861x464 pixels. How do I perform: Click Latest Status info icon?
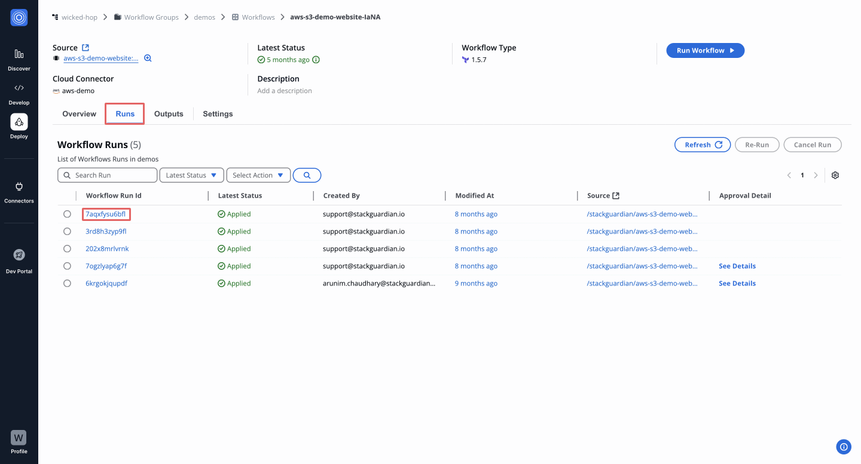click(x=316, y=60)
